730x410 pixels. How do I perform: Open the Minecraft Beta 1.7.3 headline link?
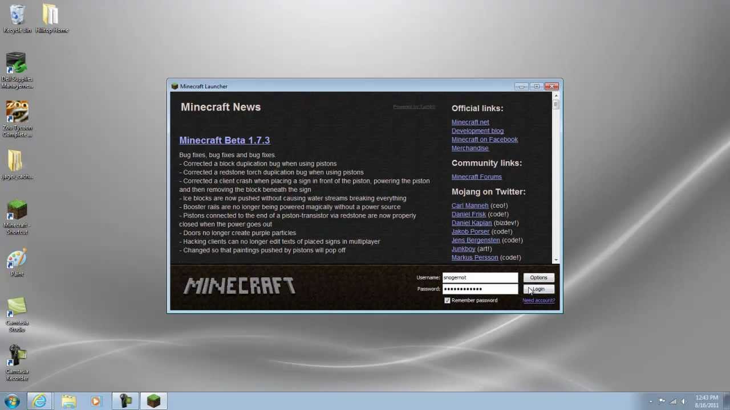pyautogui.click(x=225, y=140)
